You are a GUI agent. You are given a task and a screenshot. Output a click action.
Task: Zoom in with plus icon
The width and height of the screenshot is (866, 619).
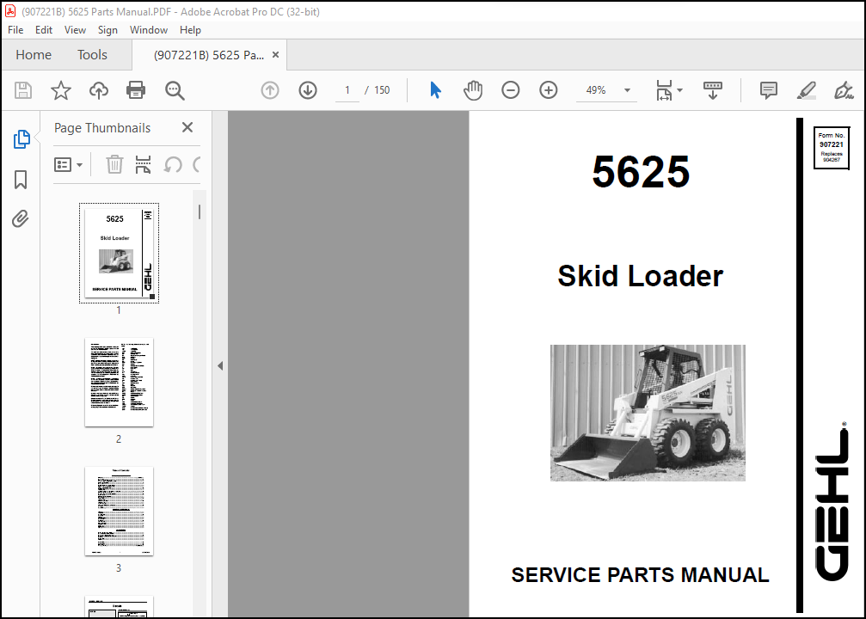pos(549,90)
